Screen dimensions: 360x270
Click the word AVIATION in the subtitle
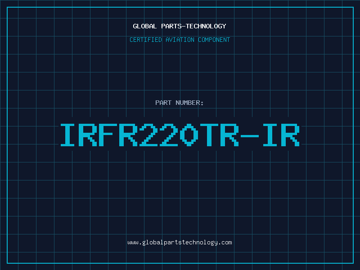click(x=180, y=40)
